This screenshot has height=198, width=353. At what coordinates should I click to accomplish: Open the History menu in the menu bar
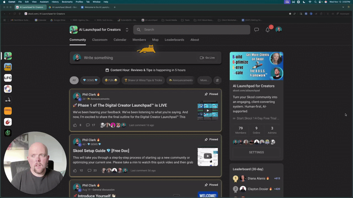click(x=55, y=2)
